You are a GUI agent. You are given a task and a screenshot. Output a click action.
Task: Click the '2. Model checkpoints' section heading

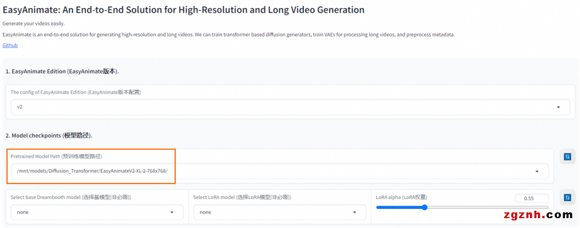pos(49,135)
